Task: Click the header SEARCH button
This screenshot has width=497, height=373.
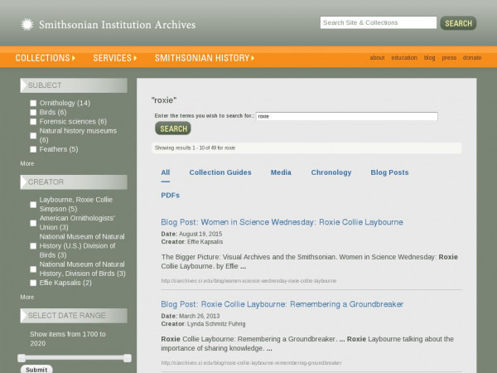Action: pos(458,23)
